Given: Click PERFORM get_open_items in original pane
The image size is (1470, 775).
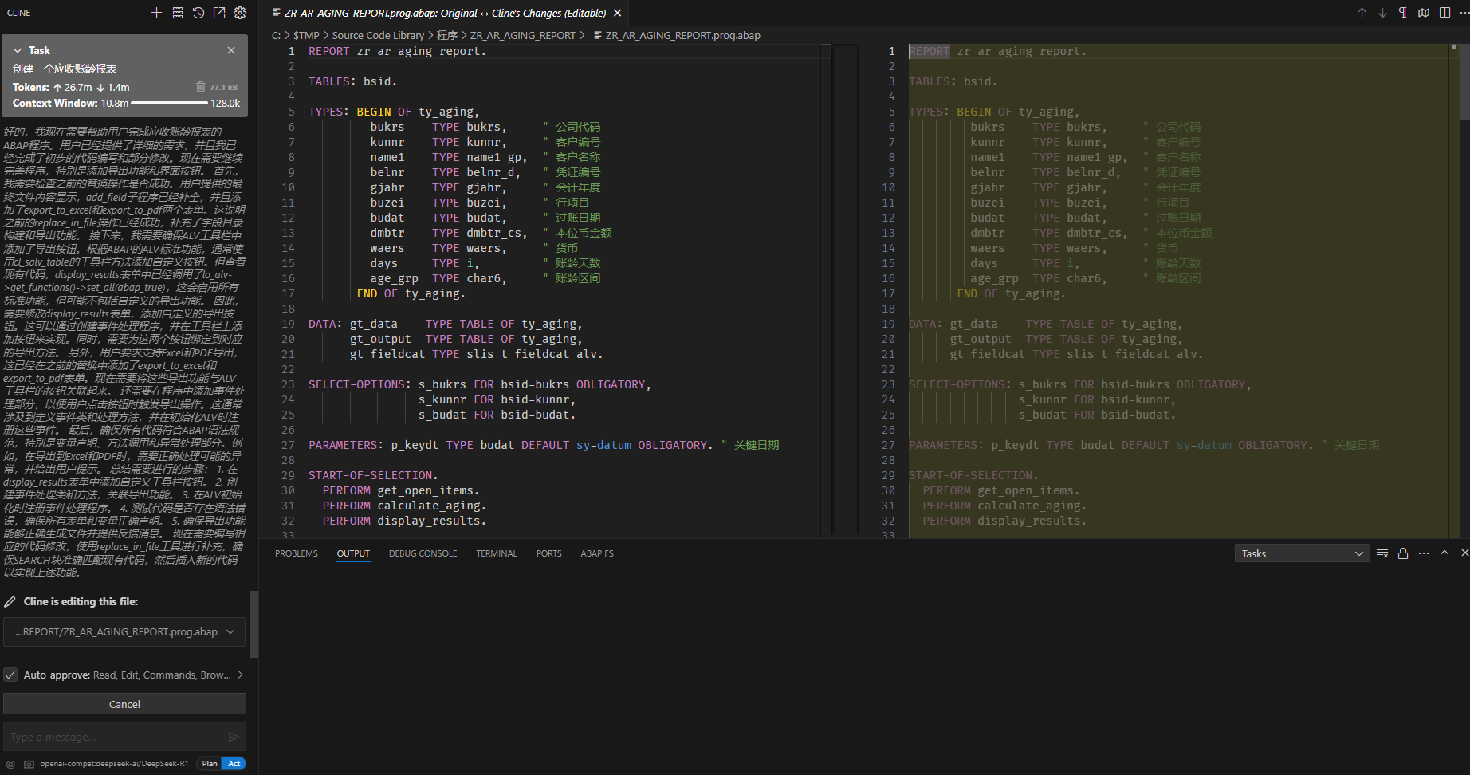Looking at the screenshot, I should tap(401, 490).
